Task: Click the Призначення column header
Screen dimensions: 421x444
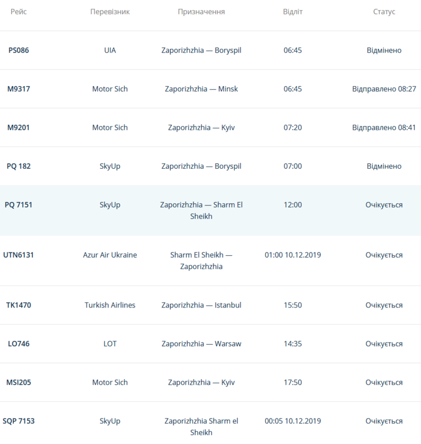Action: click(201, 12)
